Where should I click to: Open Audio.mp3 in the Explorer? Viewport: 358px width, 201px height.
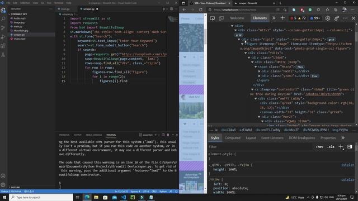pyautogui.click(x=20, y=18)
